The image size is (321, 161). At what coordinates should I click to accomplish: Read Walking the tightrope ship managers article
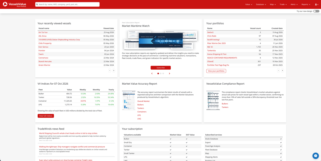(x=72, y=147)
